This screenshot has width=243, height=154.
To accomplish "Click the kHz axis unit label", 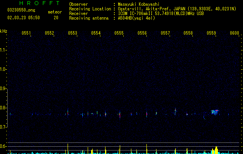I will [x=3, y=31].
